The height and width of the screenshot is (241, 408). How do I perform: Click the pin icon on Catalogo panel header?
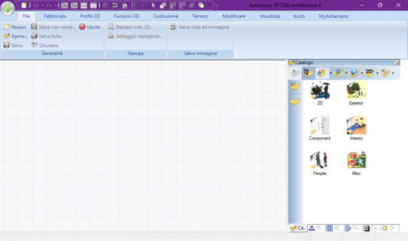[x=396, y=63]
